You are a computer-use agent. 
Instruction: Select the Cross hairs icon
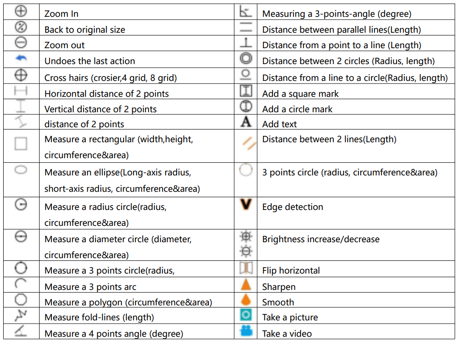click(21, 75)
